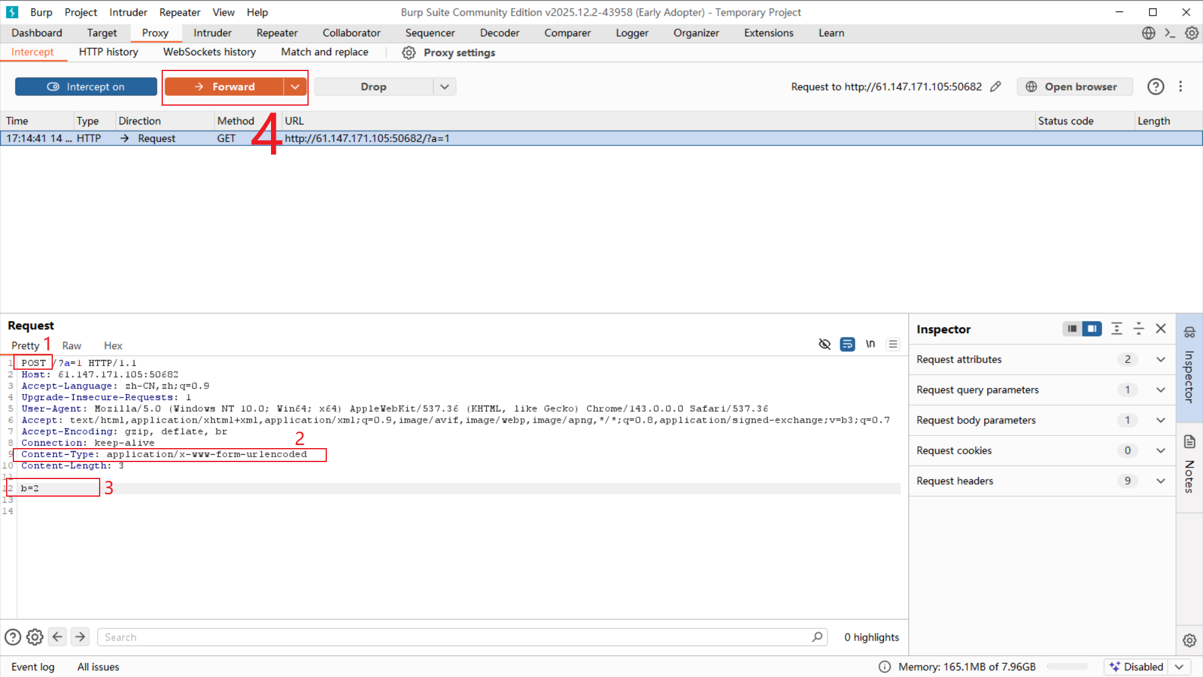
Task: Open the Drop button dropdown arrow
Action: click(x=445, y=87)
